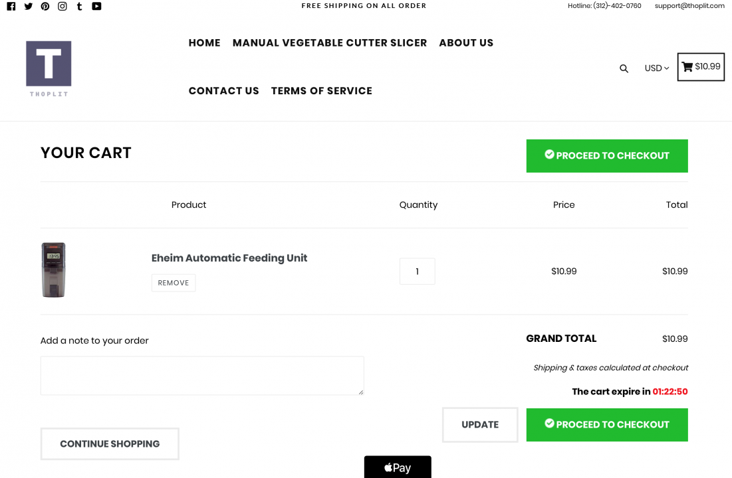This screenshot has height=478, width=732.
Task: Click the Product column header
Action: tap(189, 204)
